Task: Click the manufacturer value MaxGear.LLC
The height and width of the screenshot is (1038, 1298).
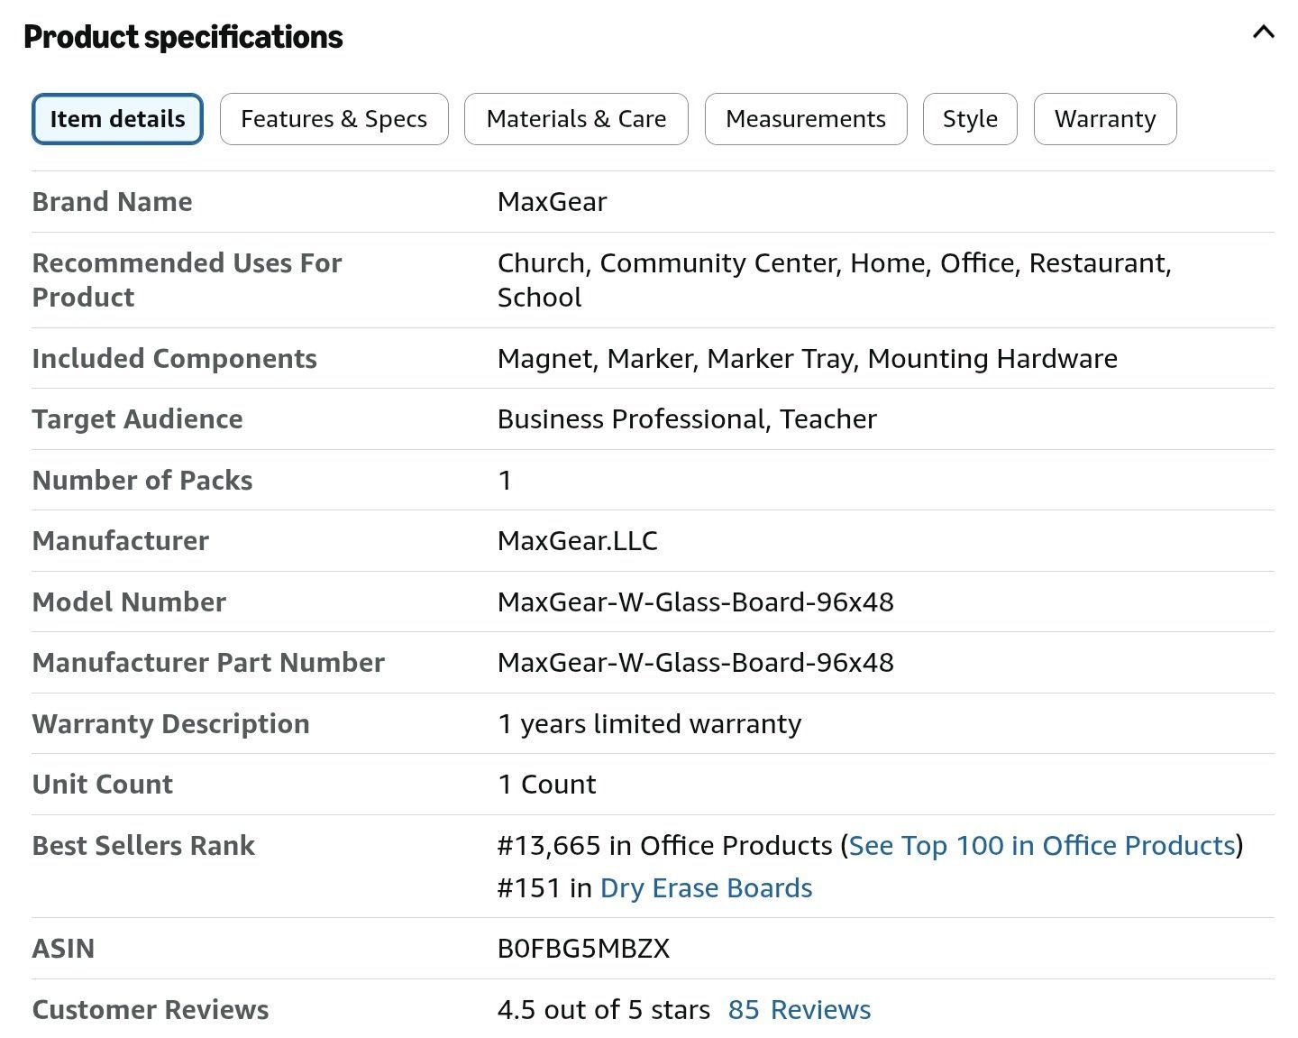Action: tap(578, 541)
